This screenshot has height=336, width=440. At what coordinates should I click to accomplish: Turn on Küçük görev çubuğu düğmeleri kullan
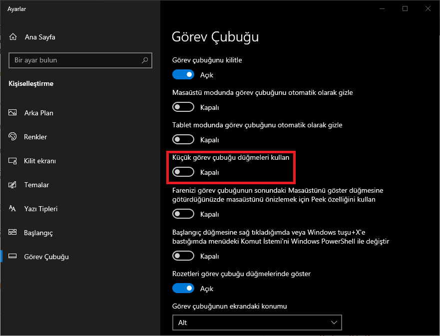coord(183,171)
